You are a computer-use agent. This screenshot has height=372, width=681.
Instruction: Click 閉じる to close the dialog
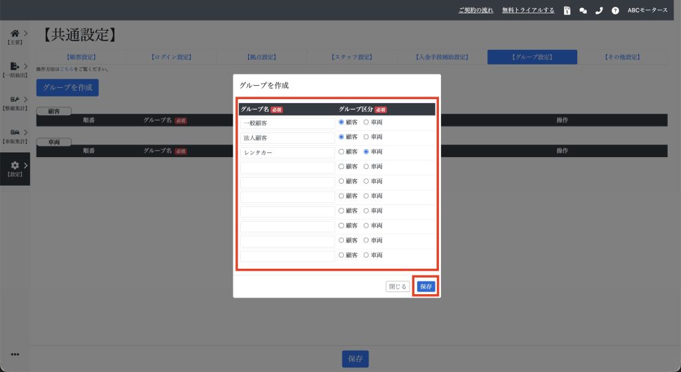click(x=398, y=286)
